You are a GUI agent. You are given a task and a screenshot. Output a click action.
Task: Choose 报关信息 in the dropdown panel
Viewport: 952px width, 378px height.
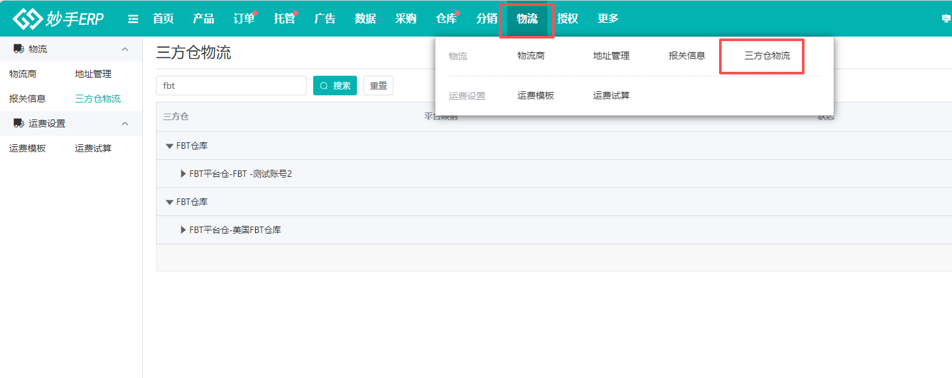click(x=687, y=56)
